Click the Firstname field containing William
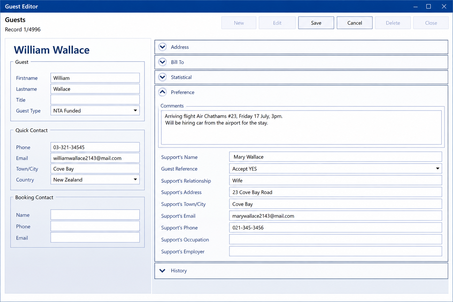The image size is (453, 302). 95,78
